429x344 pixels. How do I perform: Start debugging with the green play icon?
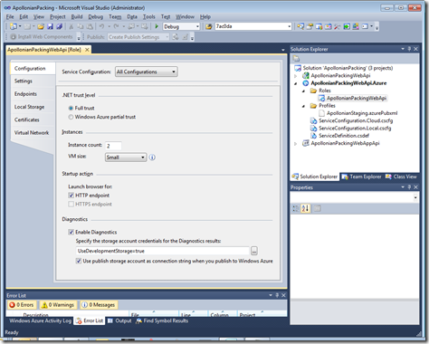coord(157,26)
